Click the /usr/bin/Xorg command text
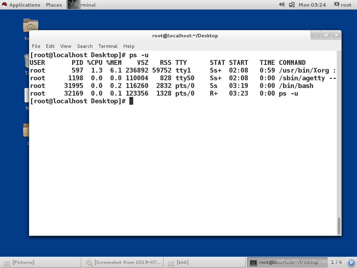This screenshot has height=268, width=357. (304, 70)
